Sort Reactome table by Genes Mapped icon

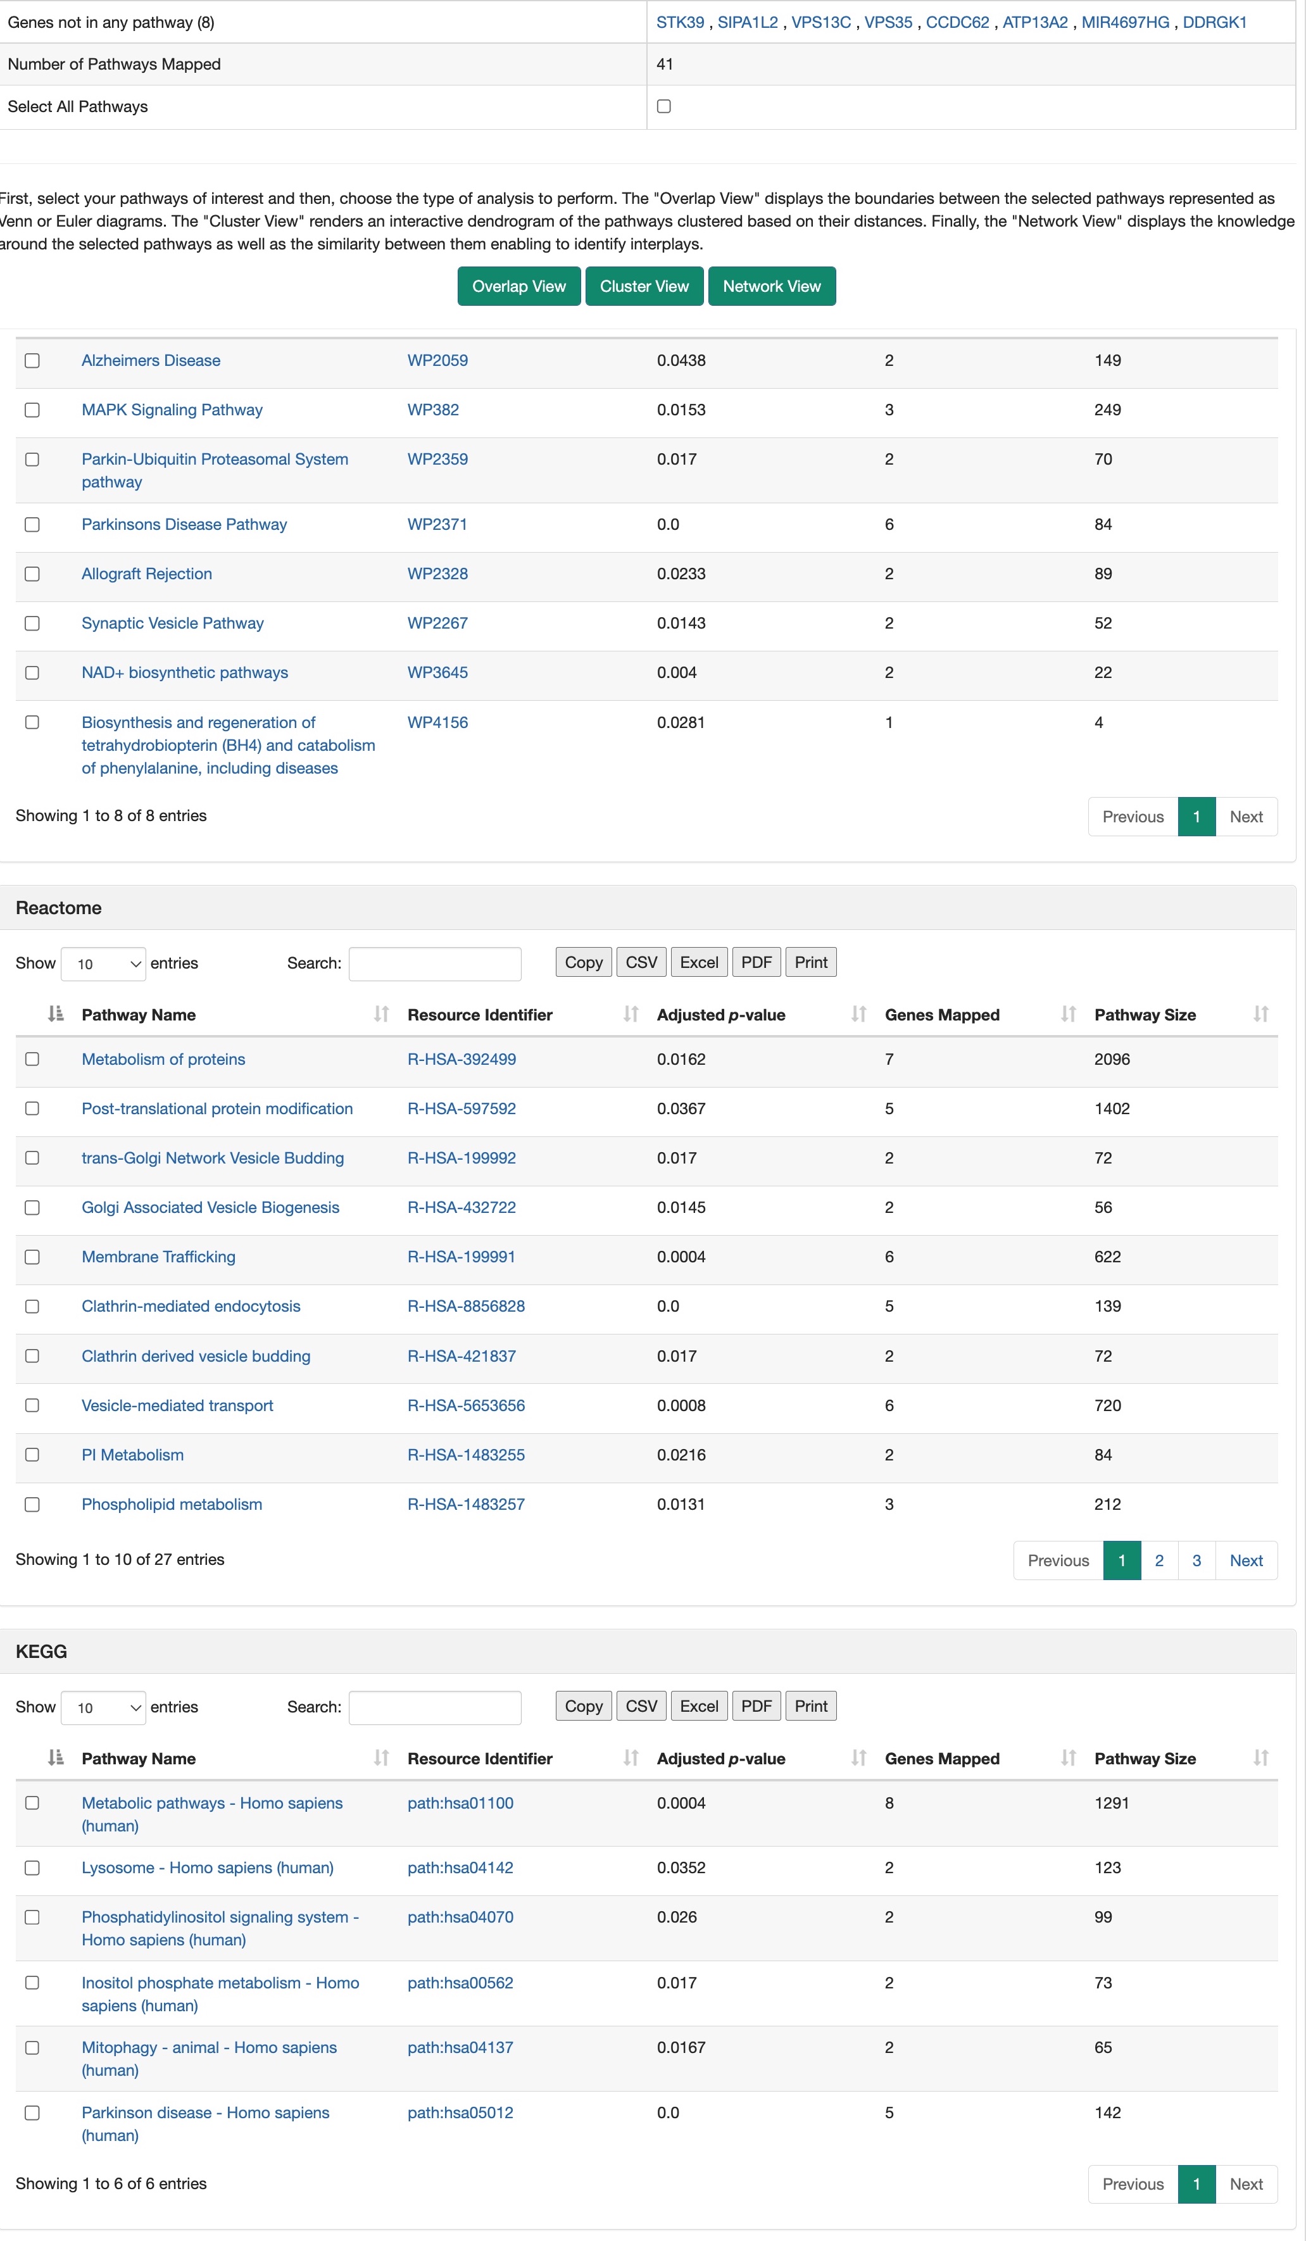pos(1069,1014)
